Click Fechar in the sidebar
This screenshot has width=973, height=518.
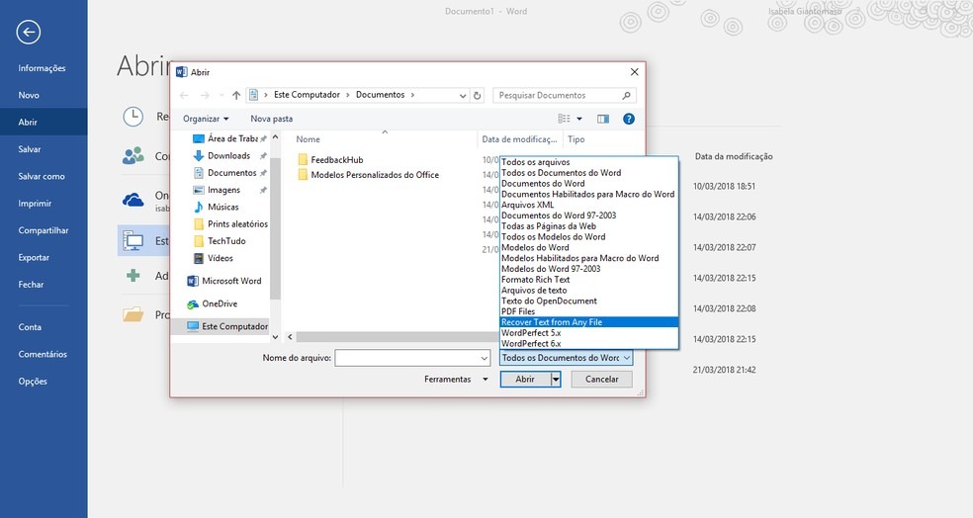coord(31,284)
